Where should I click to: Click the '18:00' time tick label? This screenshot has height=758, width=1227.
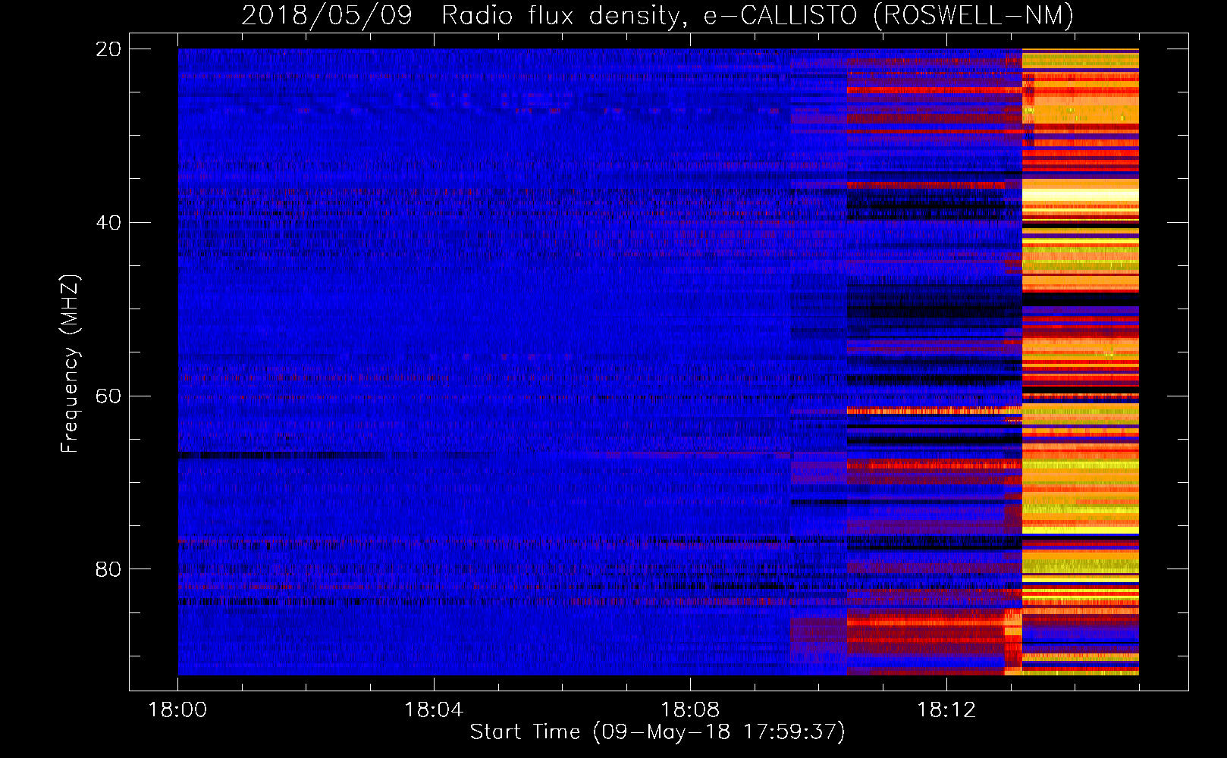tap(177, 710)
